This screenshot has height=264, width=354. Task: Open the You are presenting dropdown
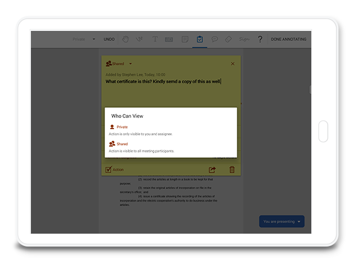coord(282,221)
